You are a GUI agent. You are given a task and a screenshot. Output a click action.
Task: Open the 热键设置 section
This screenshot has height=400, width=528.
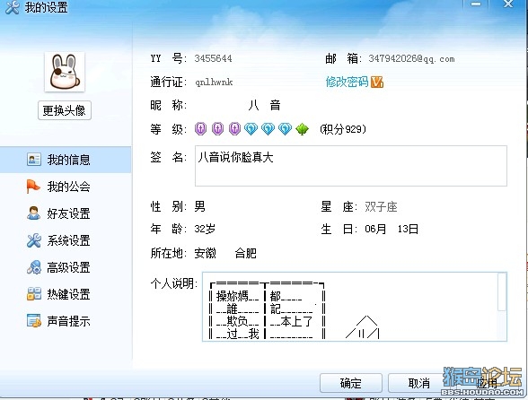pyautogui.click(x=66, y=294)
